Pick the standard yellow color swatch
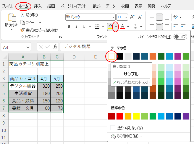194x144 pixels. pyautogui.click(x=136, y=116)
